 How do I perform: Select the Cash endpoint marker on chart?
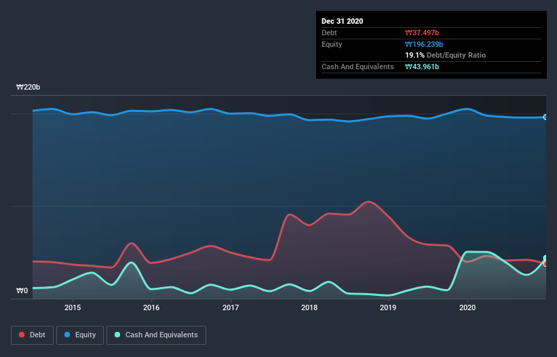pyautogui.click(x=545, y=258)
